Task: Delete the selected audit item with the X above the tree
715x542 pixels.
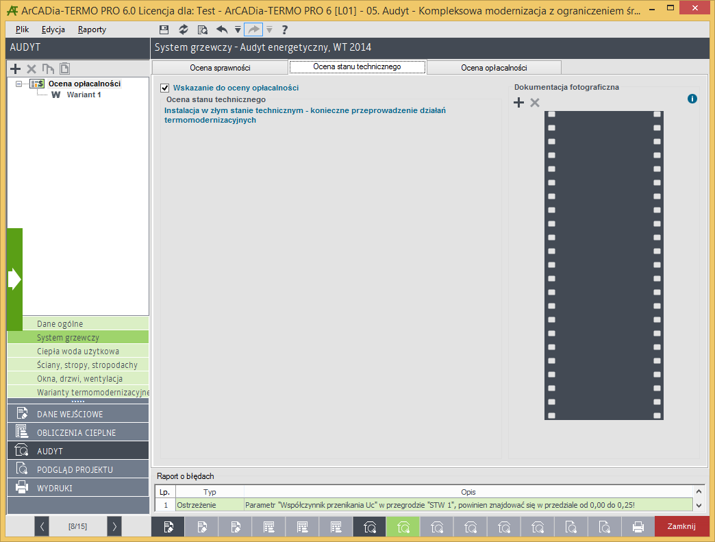Action: click(32, 69)
